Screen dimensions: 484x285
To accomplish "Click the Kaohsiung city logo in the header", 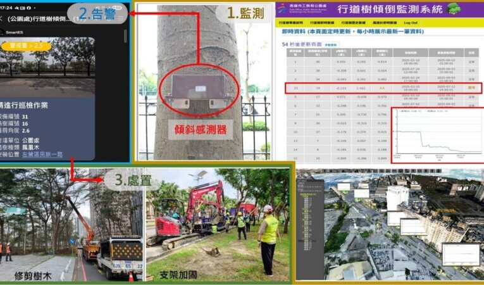I will tap(282, 8).
